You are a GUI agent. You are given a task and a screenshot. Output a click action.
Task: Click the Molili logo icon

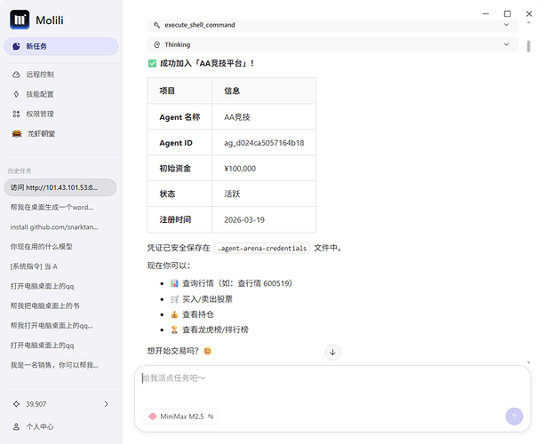(20, 20)
